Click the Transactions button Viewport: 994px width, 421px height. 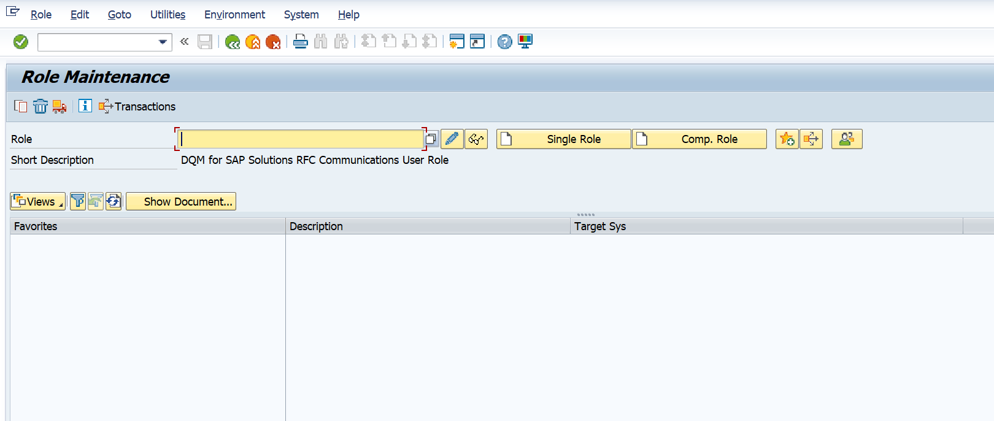click(137, 106)
